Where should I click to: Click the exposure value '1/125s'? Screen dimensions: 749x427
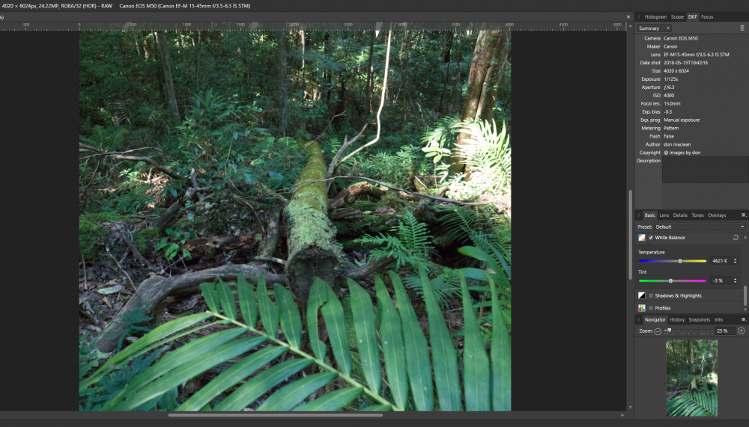click(x=670, y=79)
